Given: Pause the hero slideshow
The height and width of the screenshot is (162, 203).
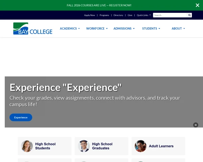Looking at the screenshot, I should tap(196, 125).
